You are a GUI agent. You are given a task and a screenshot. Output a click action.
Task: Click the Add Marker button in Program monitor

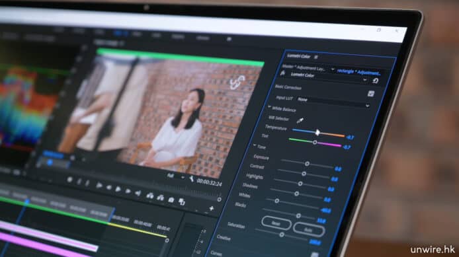pyautogui.click(x=69, y=180)
